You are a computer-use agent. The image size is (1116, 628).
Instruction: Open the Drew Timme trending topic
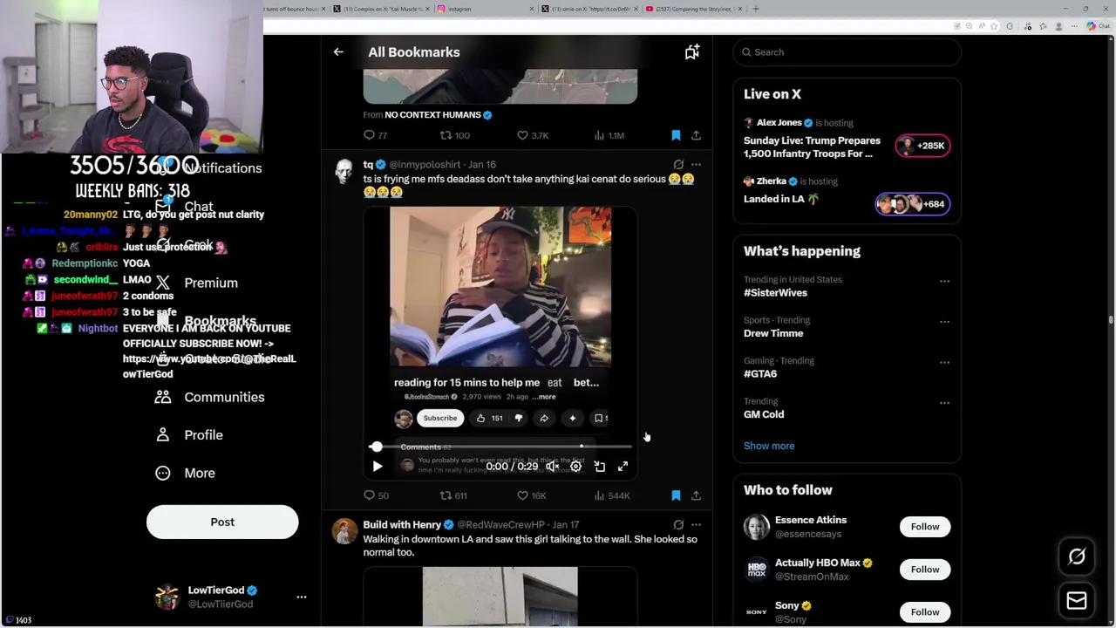pyautogui.click(x=773, y=333)
